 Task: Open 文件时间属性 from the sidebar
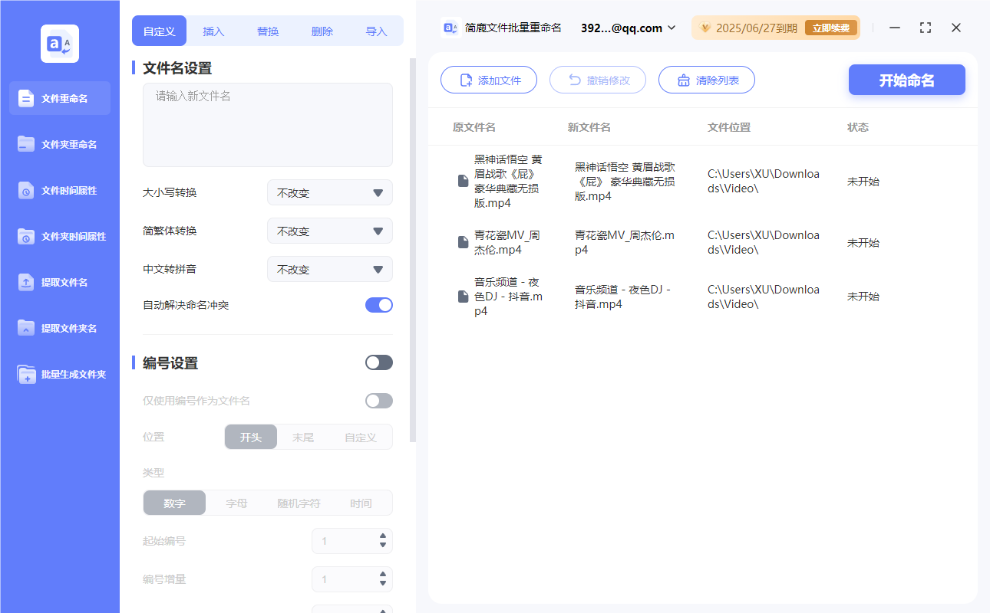[x=59, y=190]
